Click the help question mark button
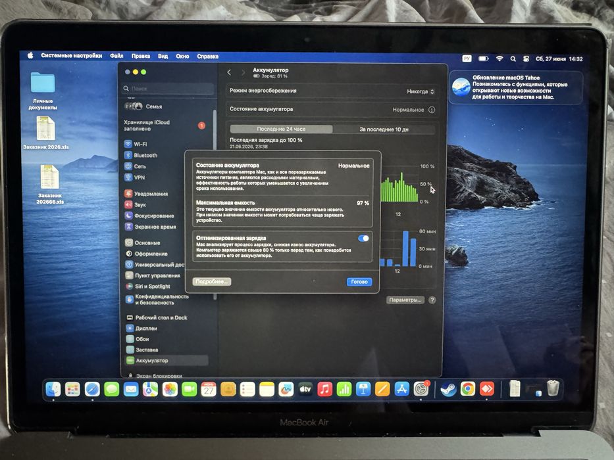Image resolution: width=614 pixels, height=460 pixels. 432,300
